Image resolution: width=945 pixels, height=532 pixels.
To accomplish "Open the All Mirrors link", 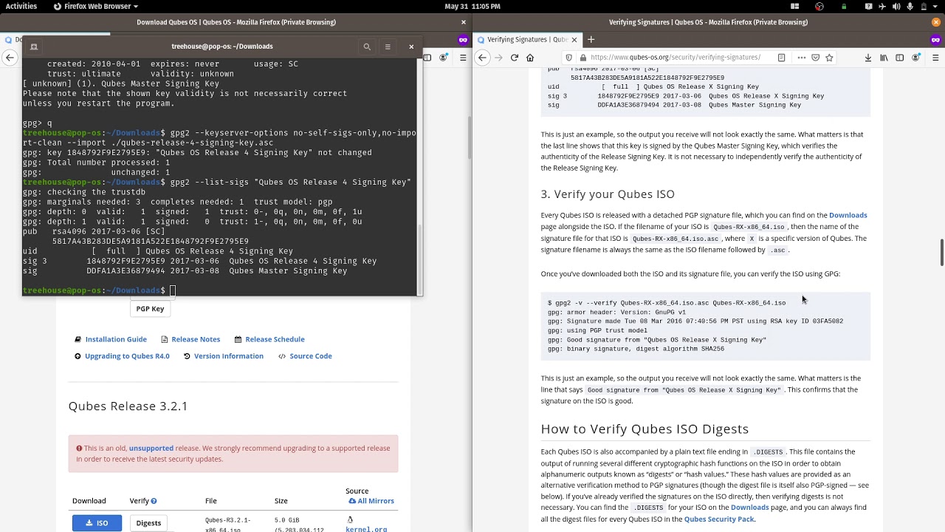I will 371,501.
